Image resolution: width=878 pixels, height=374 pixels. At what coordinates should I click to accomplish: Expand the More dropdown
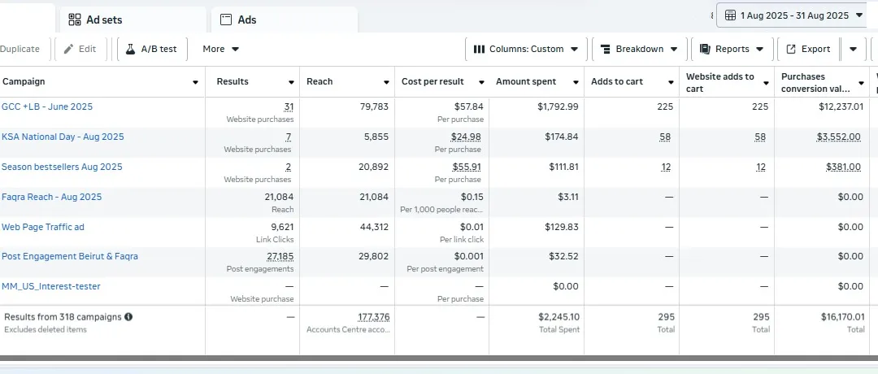(221, 49)
